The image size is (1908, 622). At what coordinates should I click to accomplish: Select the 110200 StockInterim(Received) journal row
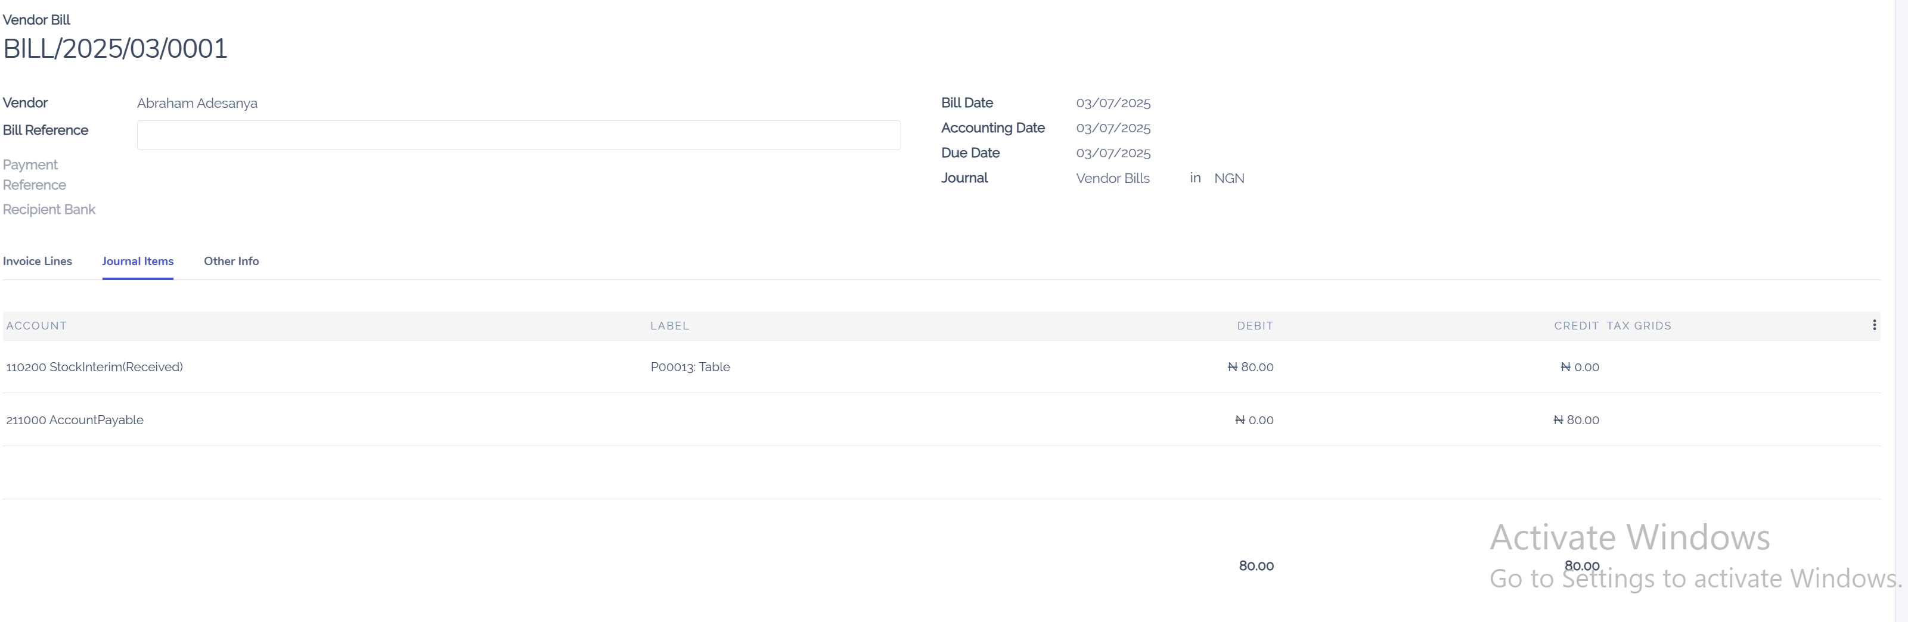tap(95, 367)
